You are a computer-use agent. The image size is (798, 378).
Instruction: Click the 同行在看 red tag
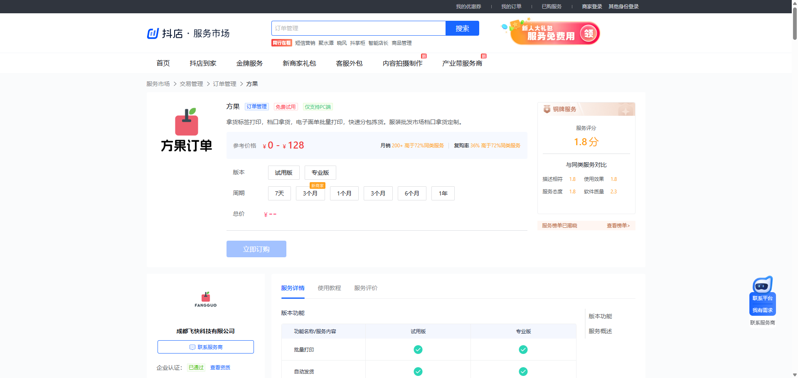pos(281,43)
